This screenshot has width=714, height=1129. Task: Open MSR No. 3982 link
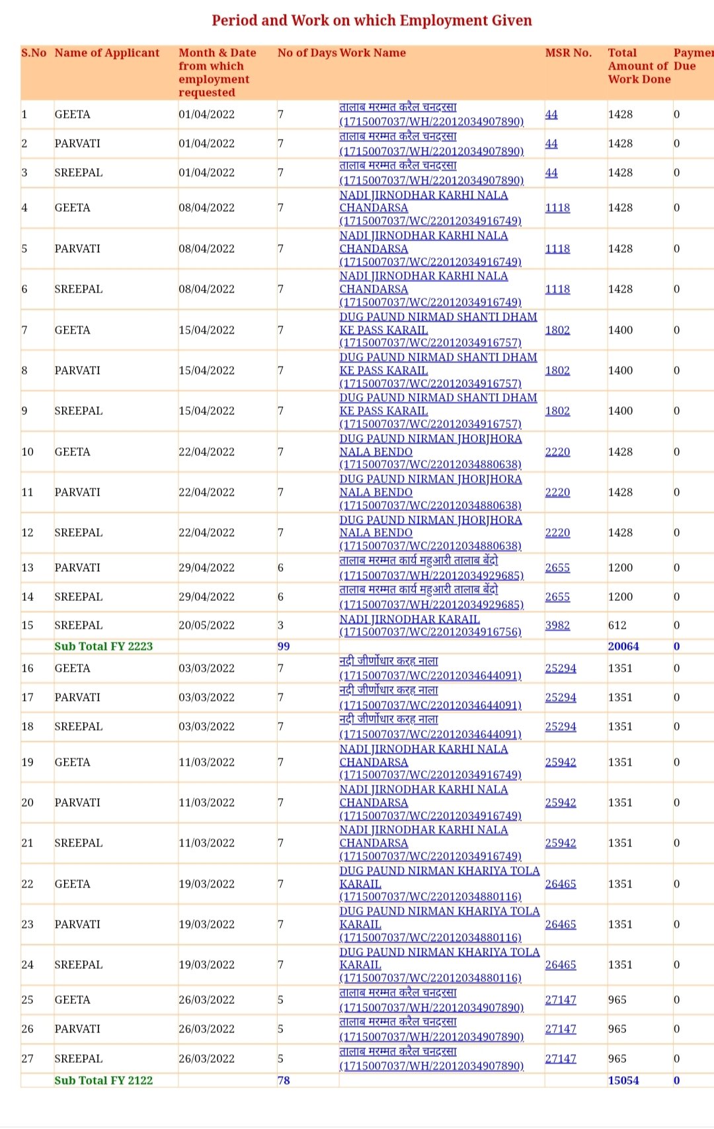[x=557, y=625]
